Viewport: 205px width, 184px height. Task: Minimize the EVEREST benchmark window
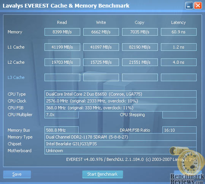[189, 6]
